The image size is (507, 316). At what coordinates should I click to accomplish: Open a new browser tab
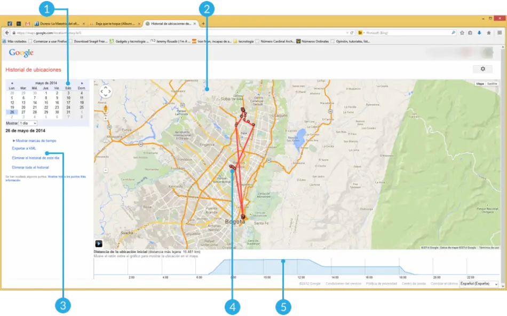point(203,24)
